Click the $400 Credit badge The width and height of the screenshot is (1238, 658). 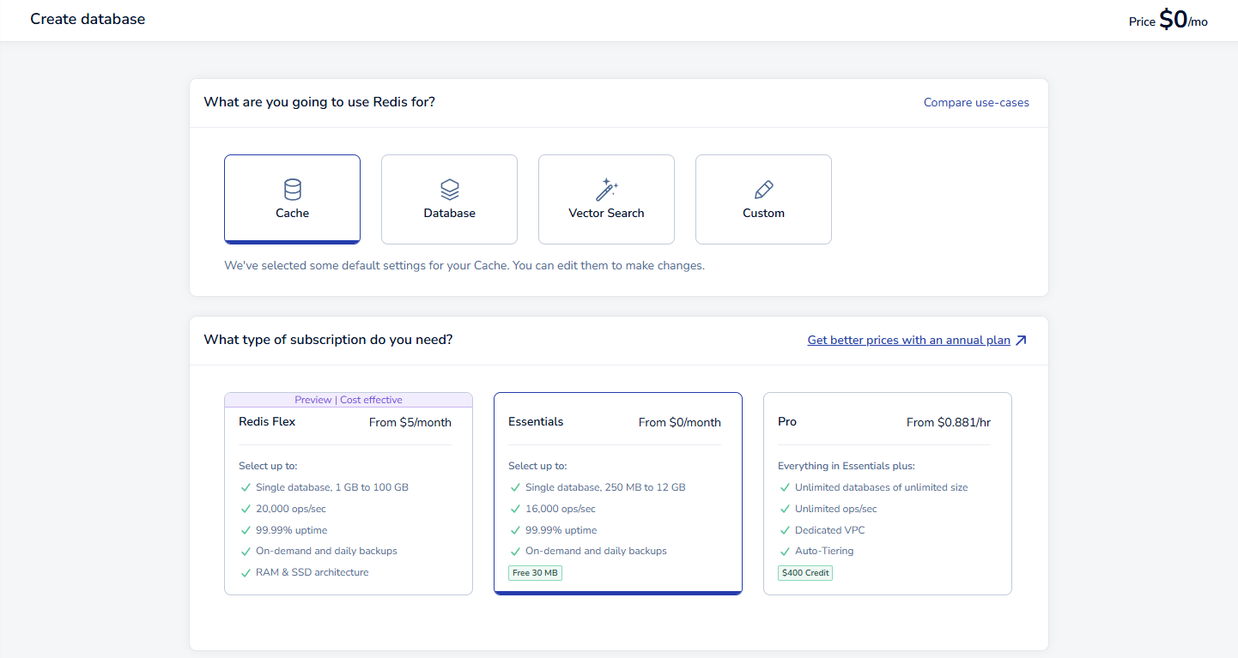[x=805, y=573]
